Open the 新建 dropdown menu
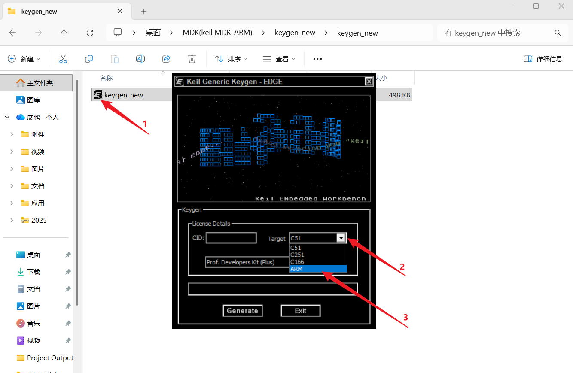The width and height of the screenshot is (573, 373). [x=24, y=59]
